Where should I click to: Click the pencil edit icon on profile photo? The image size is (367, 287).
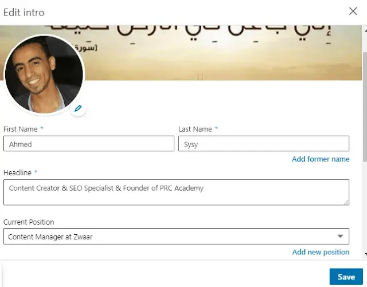point(78,108)
